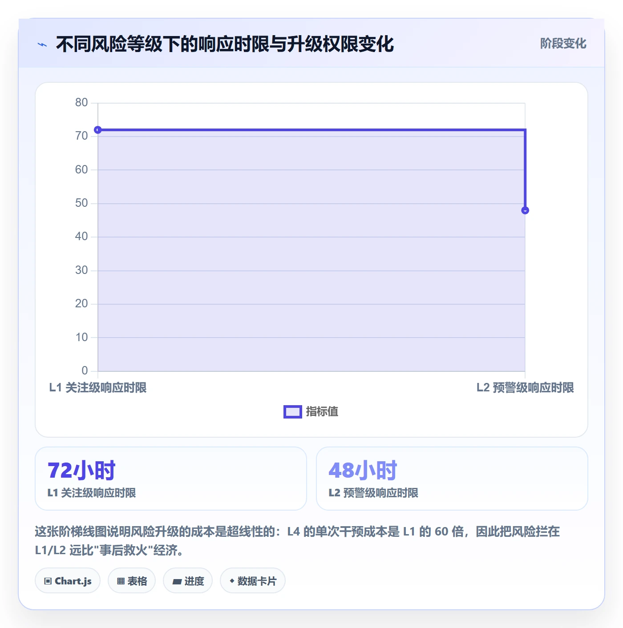623x628 pixels.
Task: Click the 表格 tag chip
Action: (x=132, y=581)
